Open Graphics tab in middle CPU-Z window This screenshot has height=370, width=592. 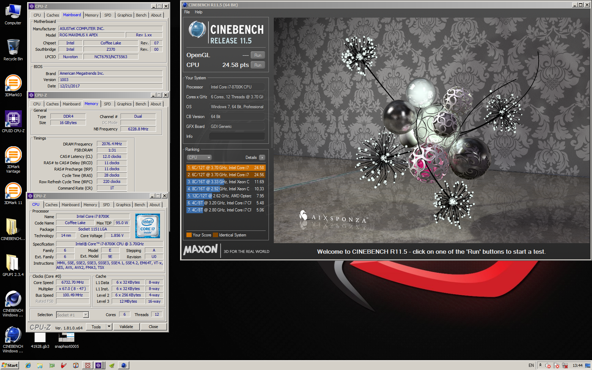point(124,104)
